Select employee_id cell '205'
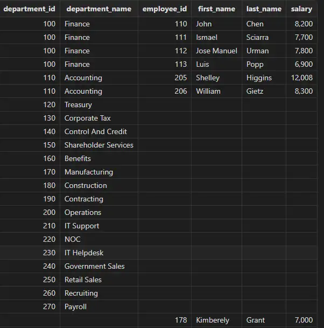The height and width of the screenshot is (328, 324). 165,78
